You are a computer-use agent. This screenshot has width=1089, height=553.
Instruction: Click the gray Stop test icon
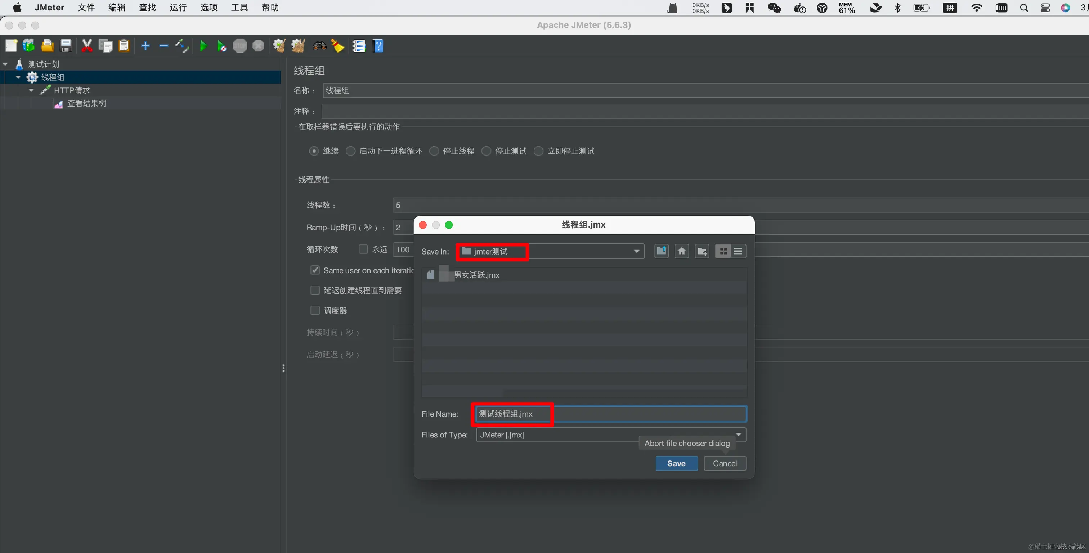(240, 46)
